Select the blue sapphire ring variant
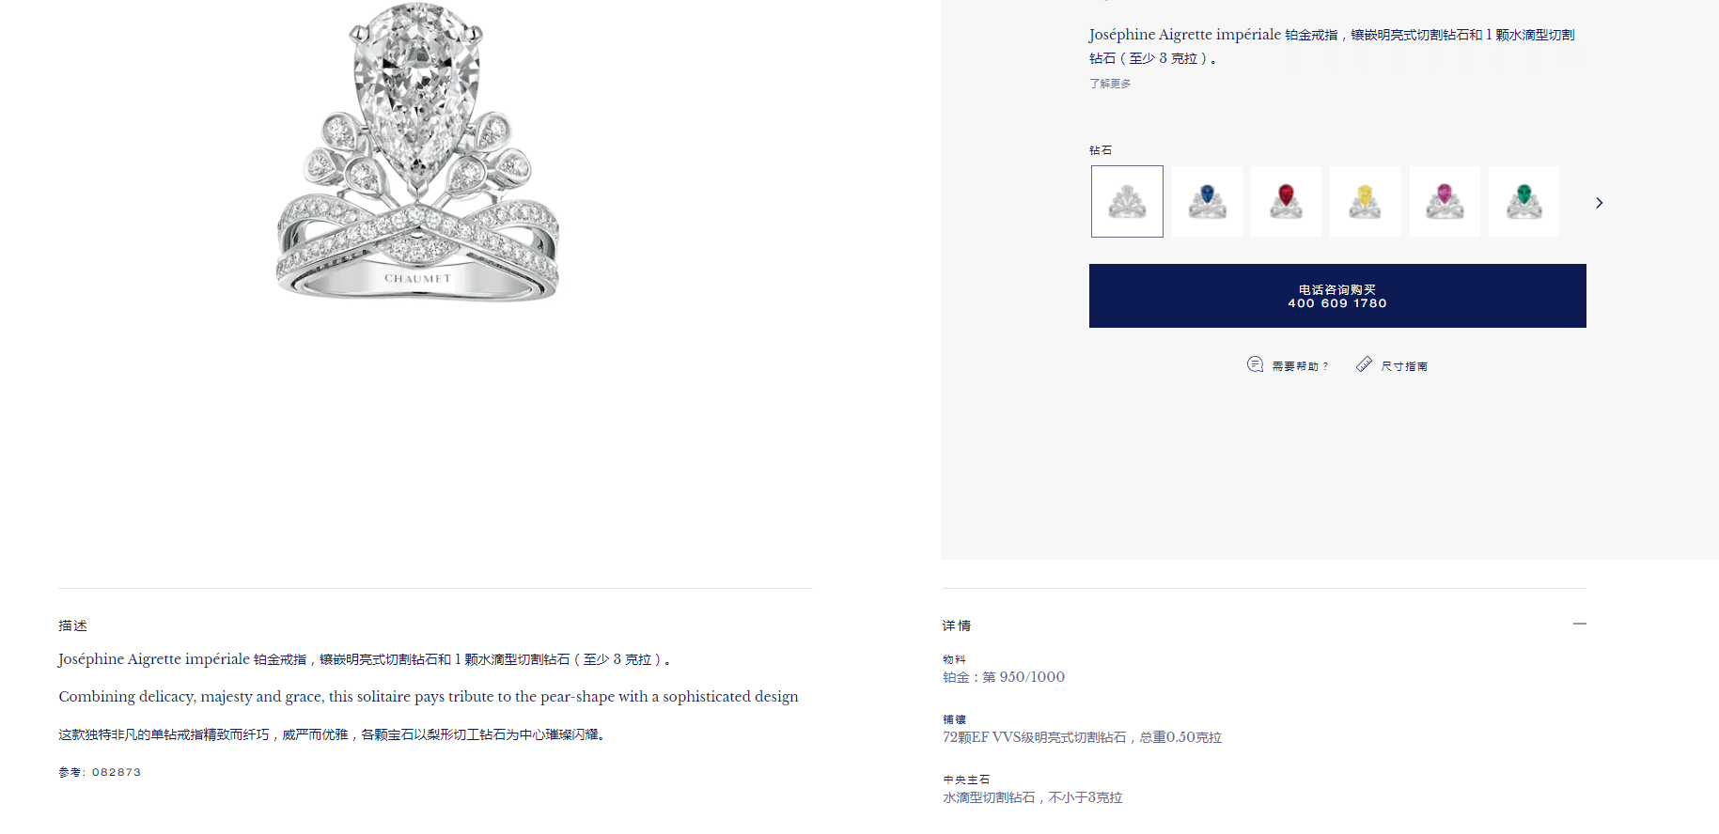Viewport: 1719px width, 834px height. [1207, 202]
